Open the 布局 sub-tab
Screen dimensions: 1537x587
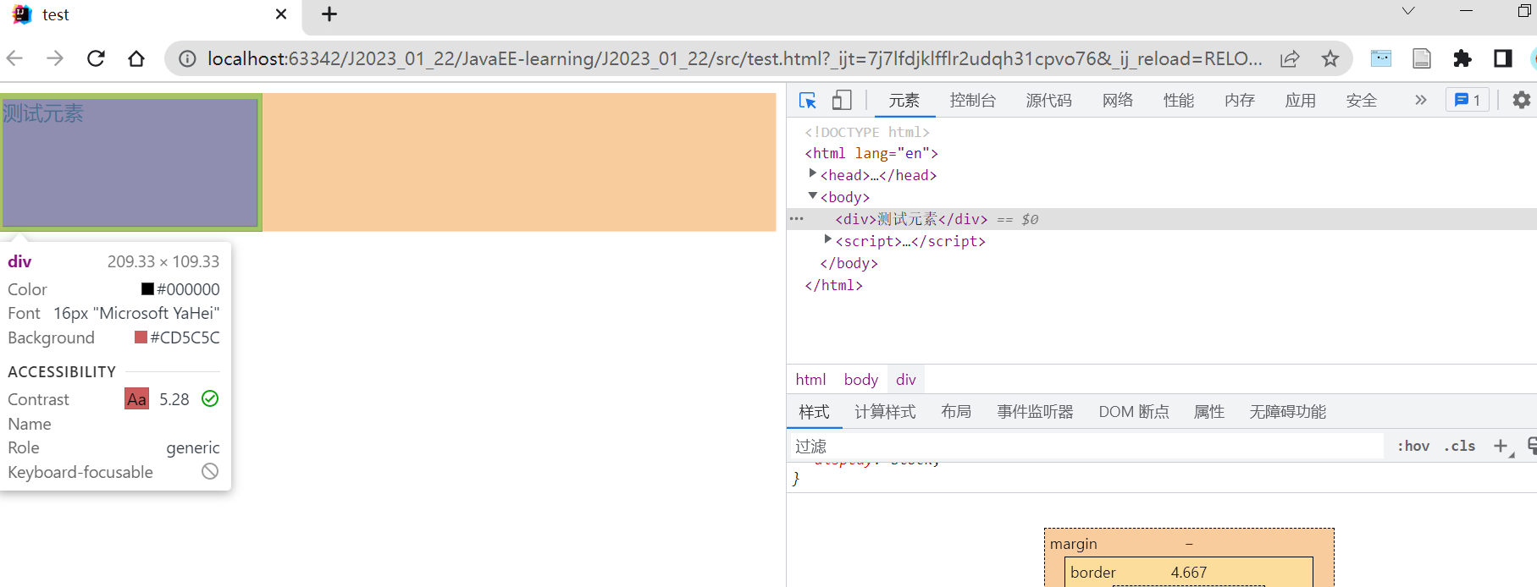[956, 412]
